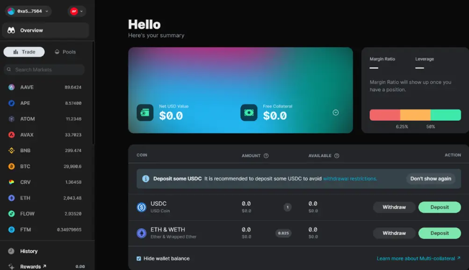The width and height of the screenshot is (469, 270).
Task: Click the BTC price 29,980.6
Action: pyautogui.click(x=72, y=166)
